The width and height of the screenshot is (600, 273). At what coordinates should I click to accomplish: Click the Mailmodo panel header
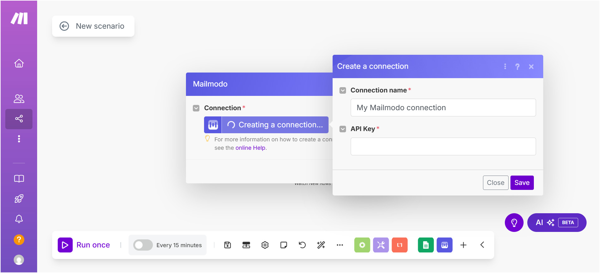coord(259,84)
